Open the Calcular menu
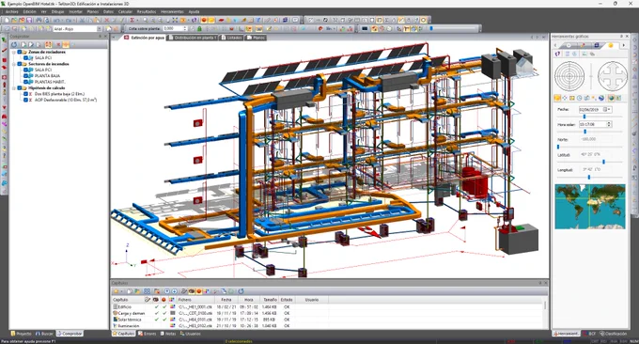 (125, 12)
